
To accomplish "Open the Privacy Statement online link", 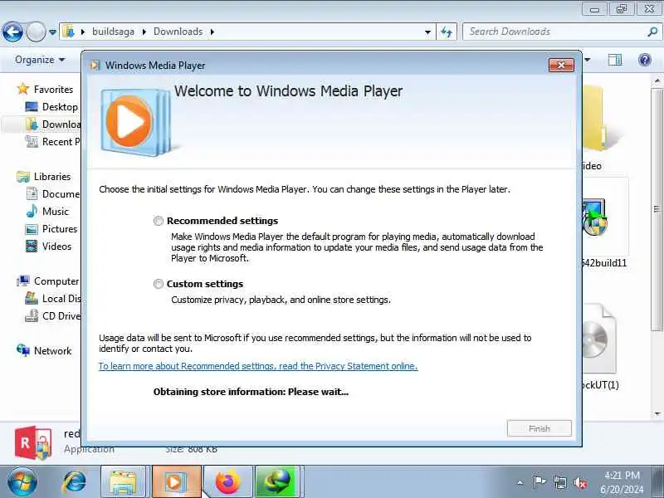I will (258, 366).
